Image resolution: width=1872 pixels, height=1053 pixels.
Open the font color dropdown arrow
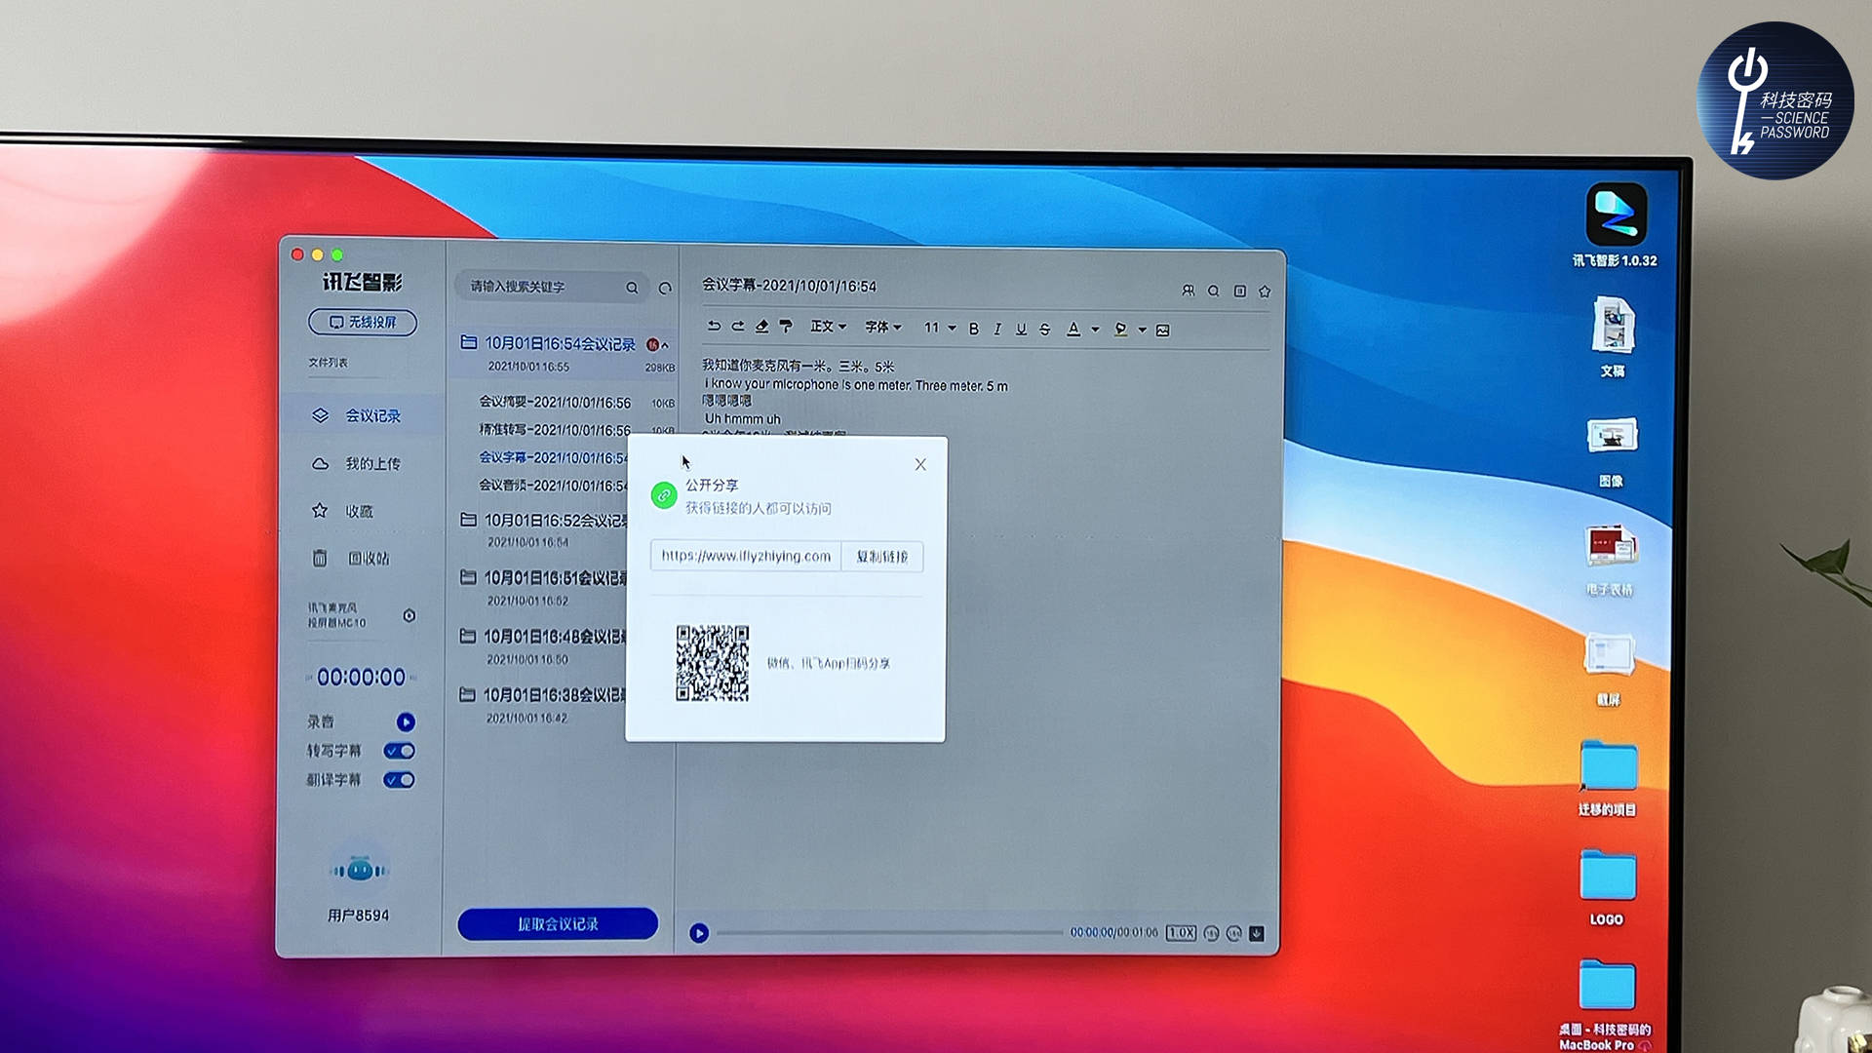(1095, 330)
